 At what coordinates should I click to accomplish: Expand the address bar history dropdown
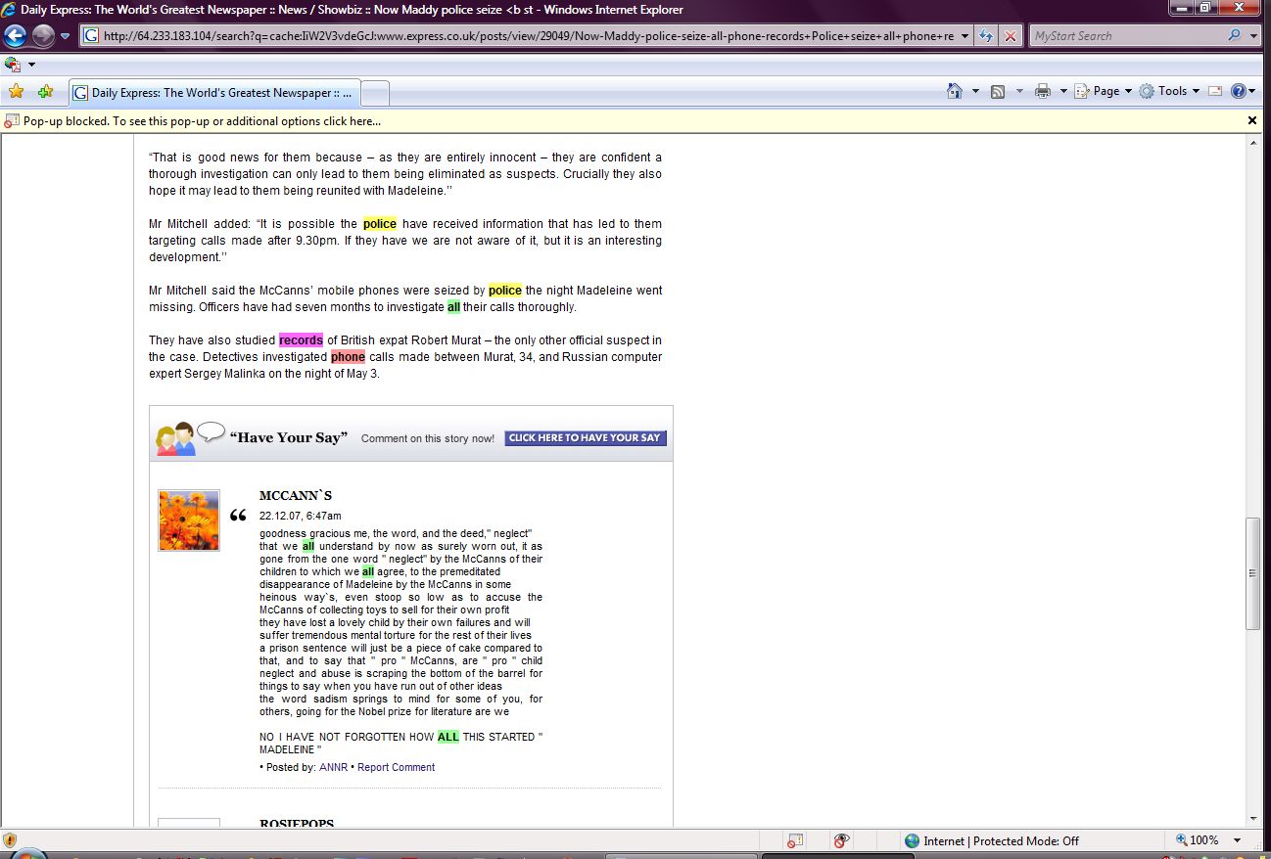tap(965, 36)
